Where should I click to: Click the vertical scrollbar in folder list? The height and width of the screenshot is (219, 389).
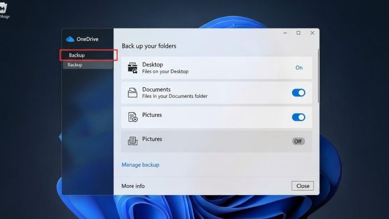[x=318, y=76]
